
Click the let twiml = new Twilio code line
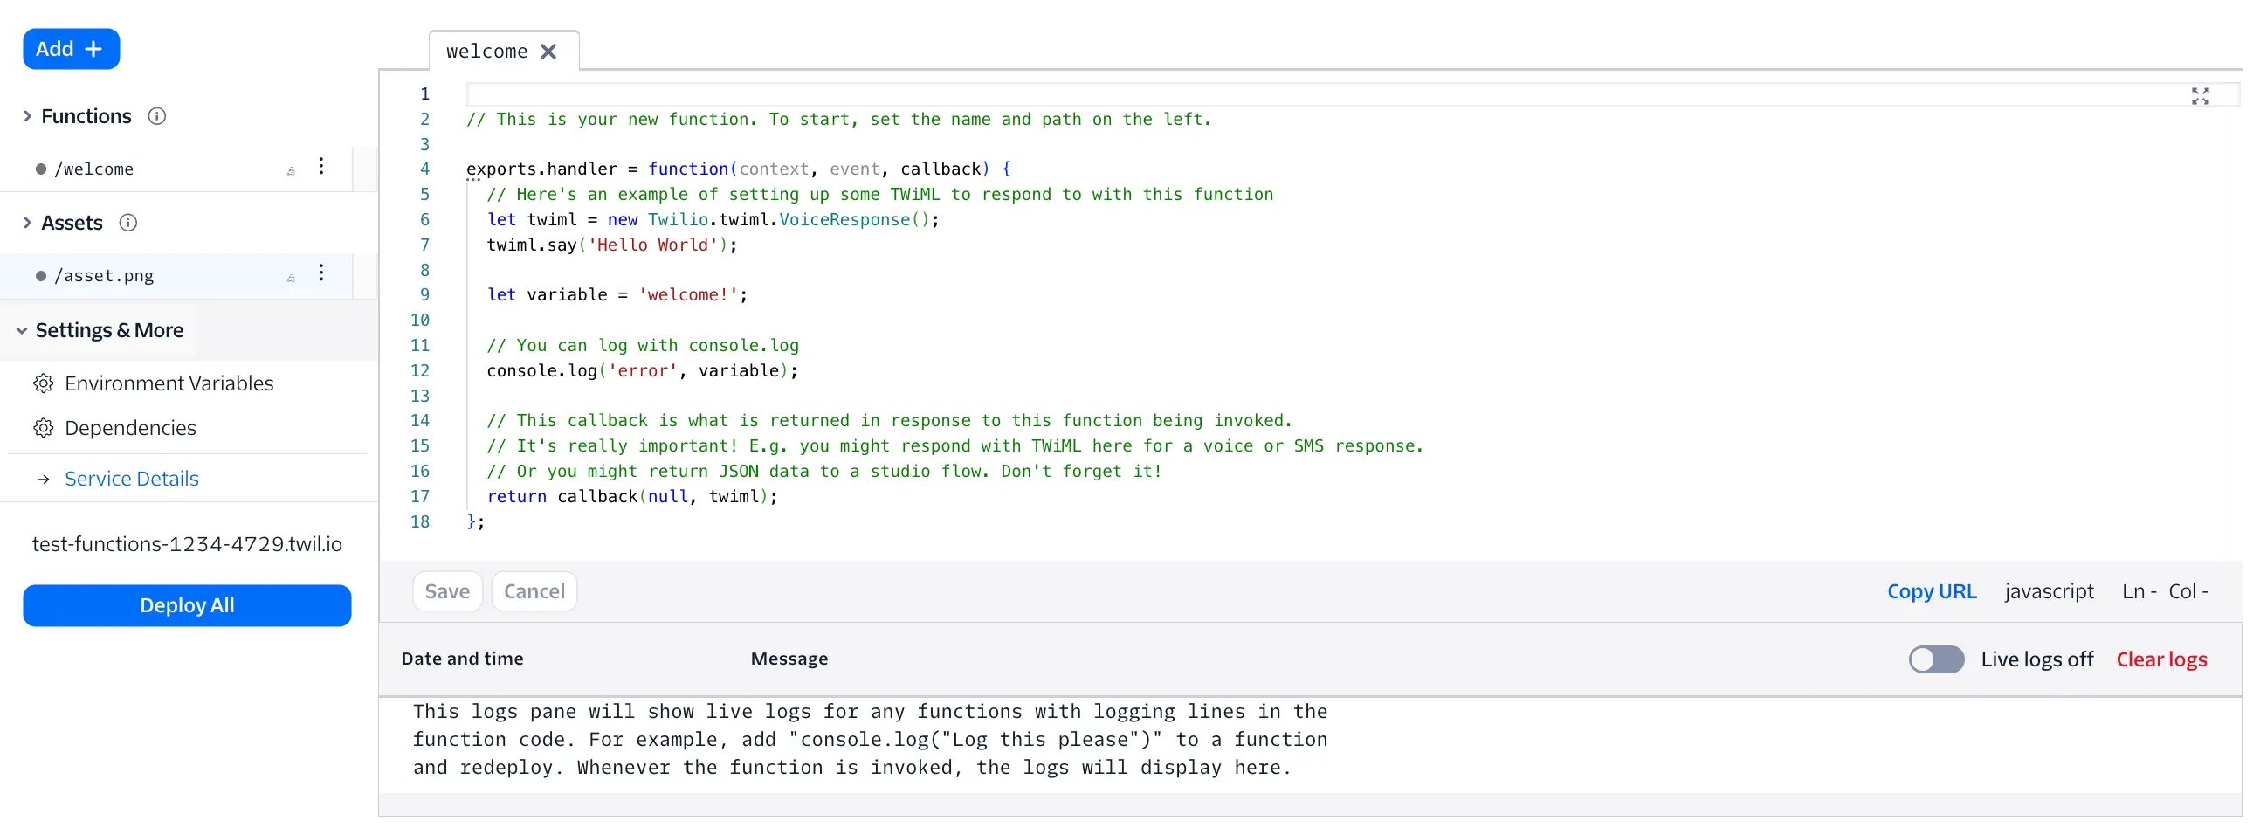pyautogui.click(x=713, y=220)
